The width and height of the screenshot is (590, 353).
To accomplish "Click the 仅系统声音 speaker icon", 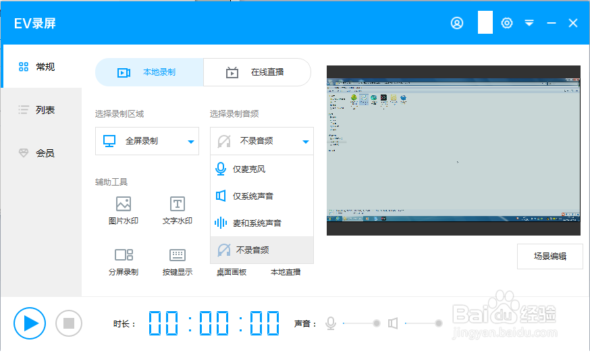I will coord(221,196).
